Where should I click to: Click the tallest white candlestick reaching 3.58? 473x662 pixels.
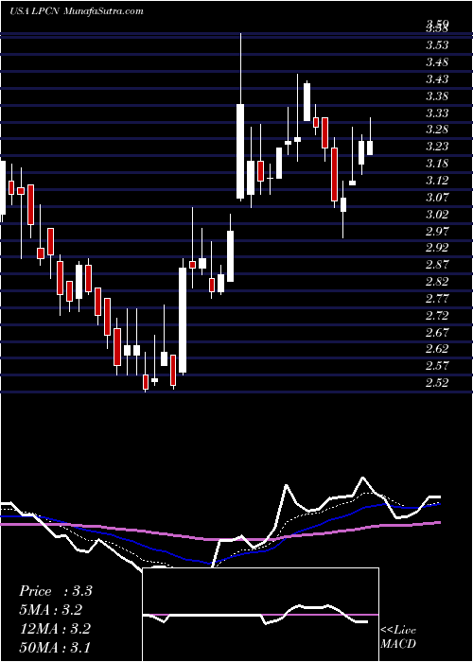(240, 151)
